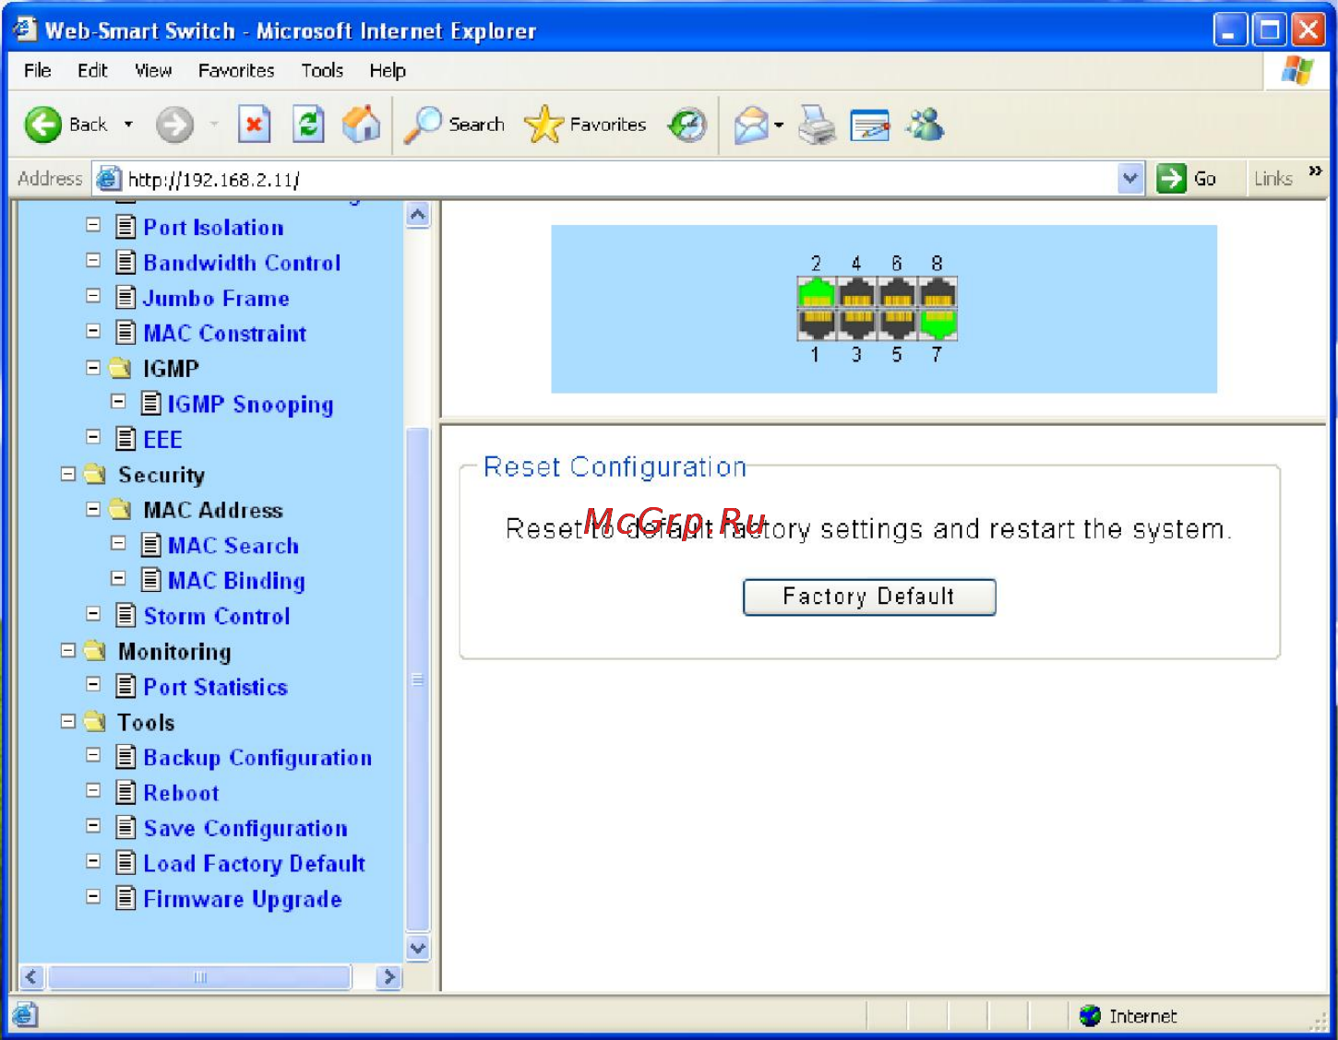This screenshot has width=1338, height=1040.
Task: Open Port Statistics link
Action: (215, 687)
